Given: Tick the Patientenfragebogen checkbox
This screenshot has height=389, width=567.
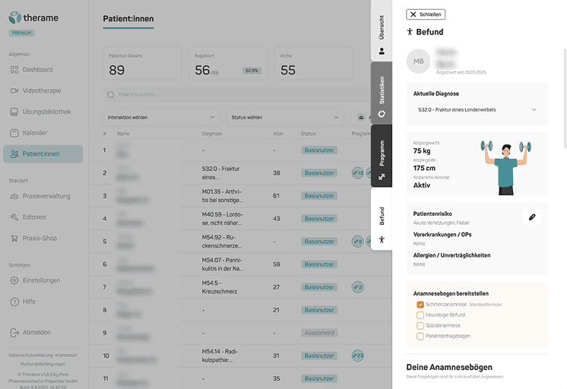Looking at the screenshot, I should coord(420,336).
